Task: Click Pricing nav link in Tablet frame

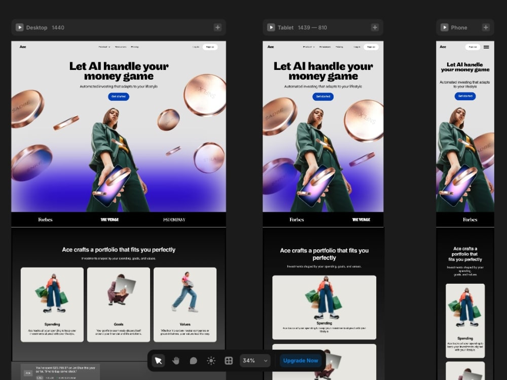Action: [x=339, y=47]
